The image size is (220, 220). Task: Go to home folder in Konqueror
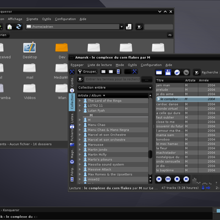point(9,27)
